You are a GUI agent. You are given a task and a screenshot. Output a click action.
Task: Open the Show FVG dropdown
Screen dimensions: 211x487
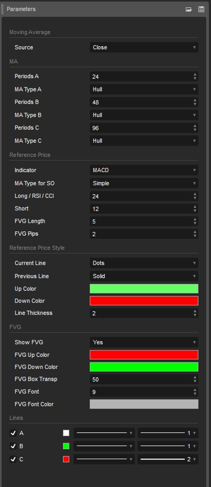(144, 342)
